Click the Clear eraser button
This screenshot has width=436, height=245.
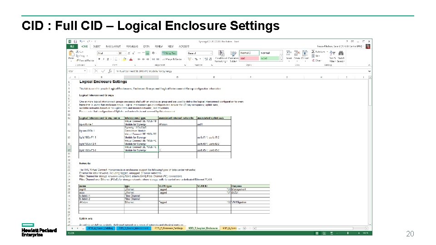[316, 60]
